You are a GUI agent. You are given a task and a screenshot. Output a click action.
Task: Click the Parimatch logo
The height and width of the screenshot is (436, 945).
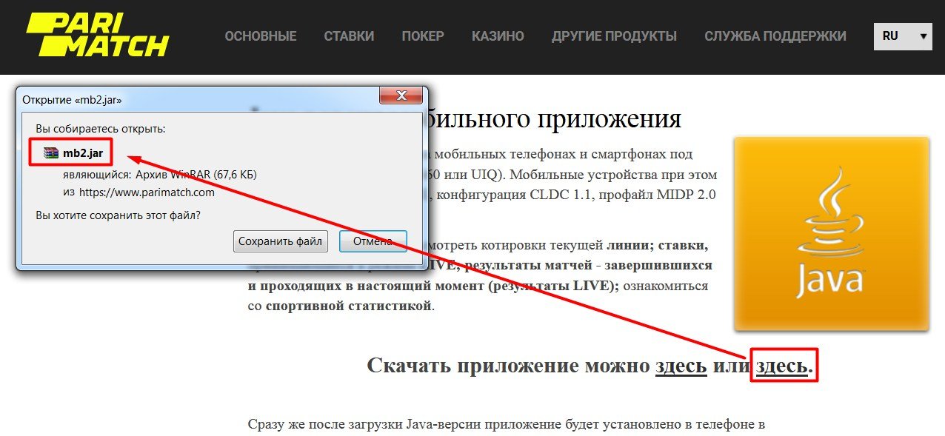98,35
